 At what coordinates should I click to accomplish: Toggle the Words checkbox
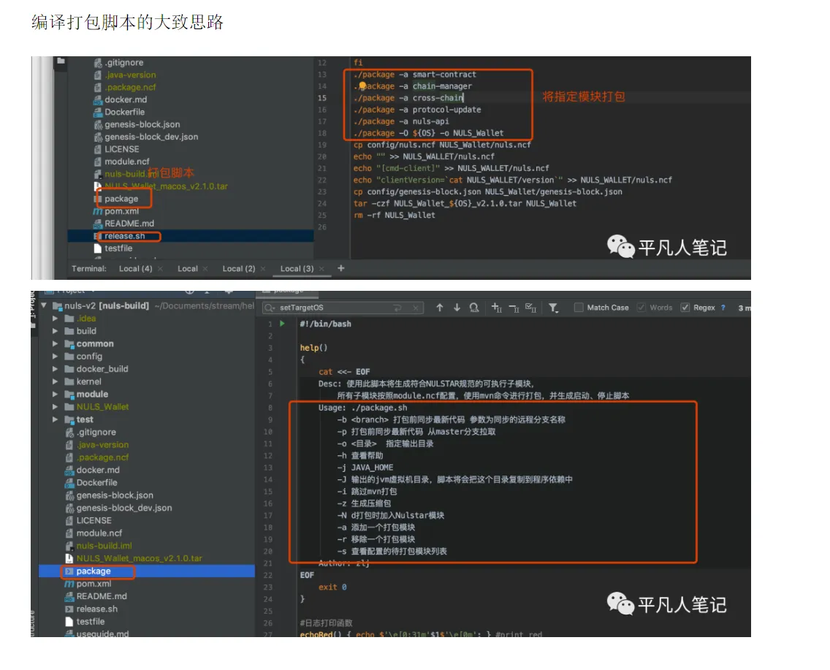coord(641,308)
